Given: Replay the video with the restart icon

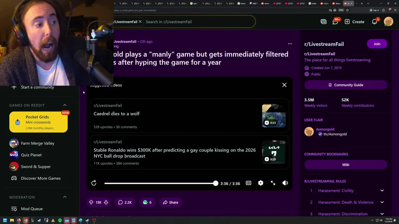Looking at the screenshot, I should tap(94, 183).
